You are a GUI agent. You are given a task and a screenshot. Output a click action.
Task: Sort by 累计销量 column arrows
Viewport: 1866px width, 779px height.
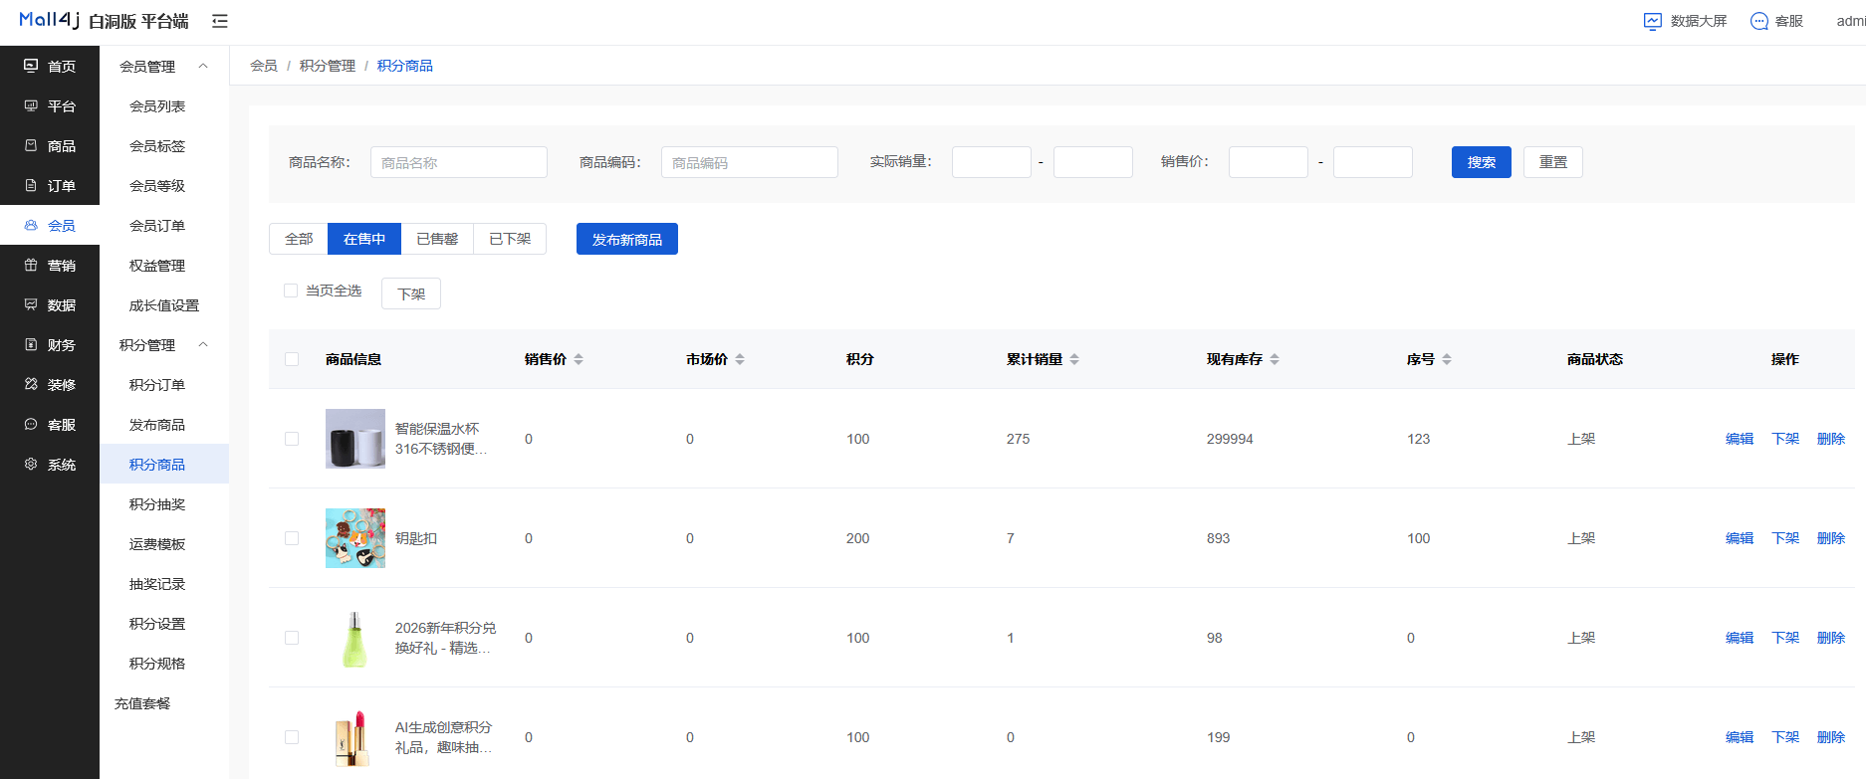tap(1074, 359)
